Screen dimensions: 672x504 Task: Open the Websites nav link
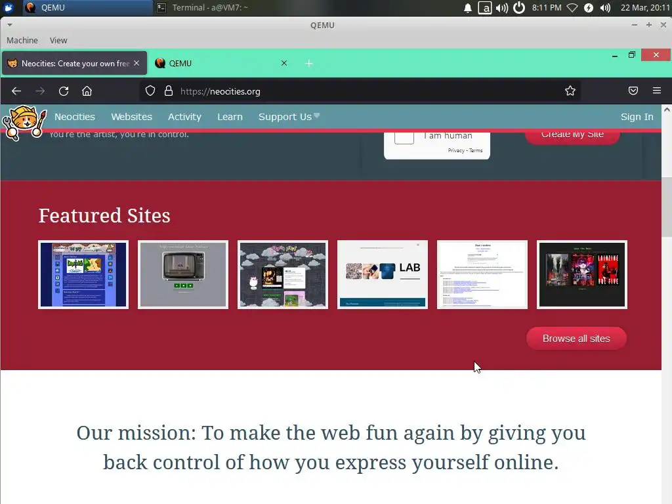(x=131, y=117)
